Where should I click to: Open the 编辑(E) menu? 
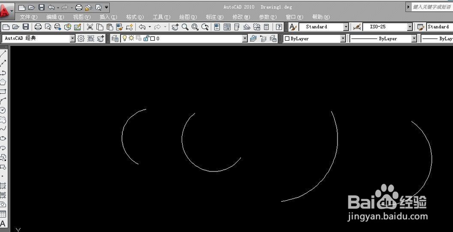[x=55, y=17]
